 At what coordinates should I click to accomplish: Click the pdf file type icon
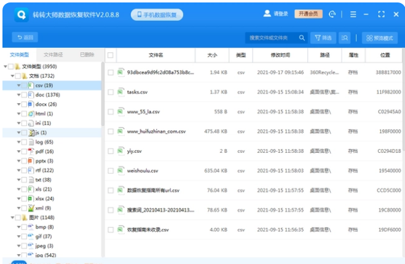click(31, 151)
